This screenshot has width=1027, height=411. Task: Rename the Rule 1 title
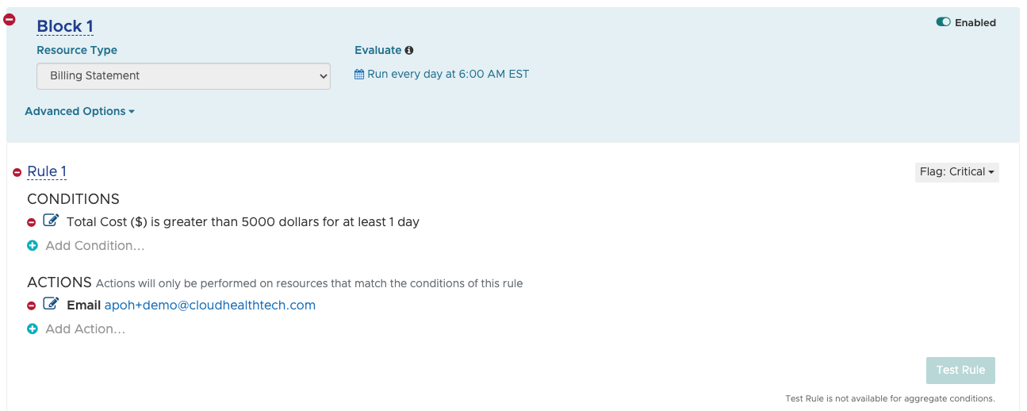pyautogui.click(x=47, y=171)
